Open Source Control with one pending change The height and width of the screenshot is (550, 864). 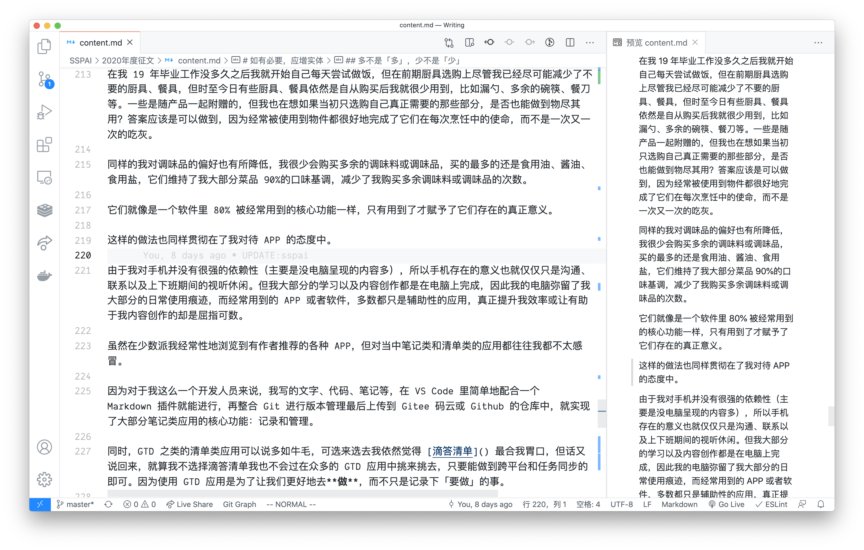coord(44,79)
